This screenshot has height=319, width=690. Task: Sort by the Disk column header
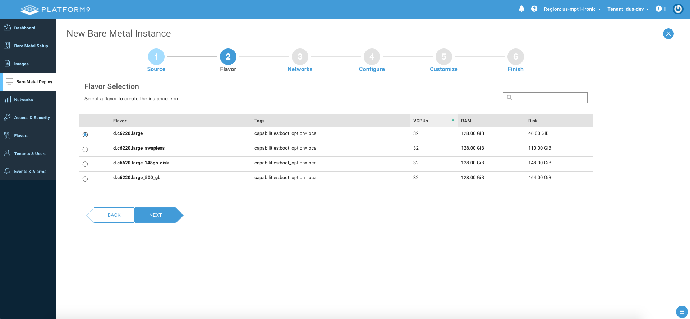533,121
